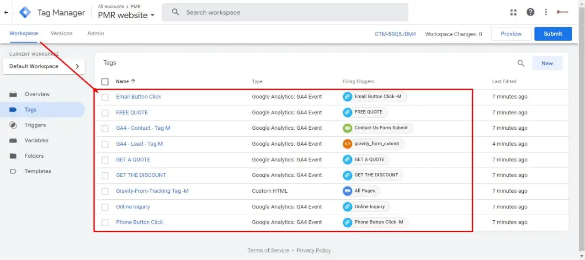
Task: Open Overview in the sidebar
Action: tap(37, 94)
